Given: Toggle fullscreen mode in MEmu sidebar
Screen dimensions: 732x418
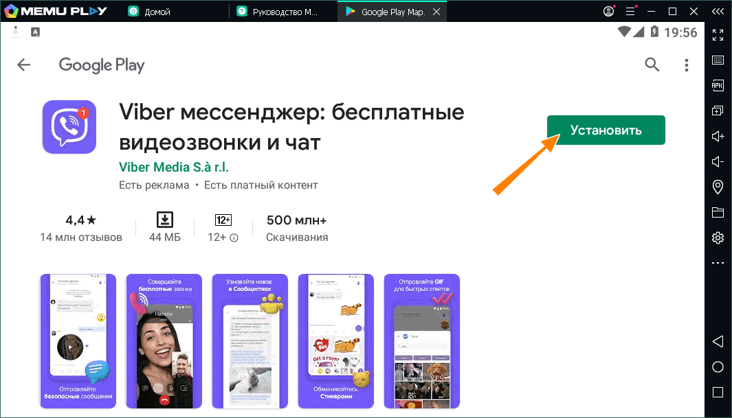Looking at the screenshot, I should point(718,34).
